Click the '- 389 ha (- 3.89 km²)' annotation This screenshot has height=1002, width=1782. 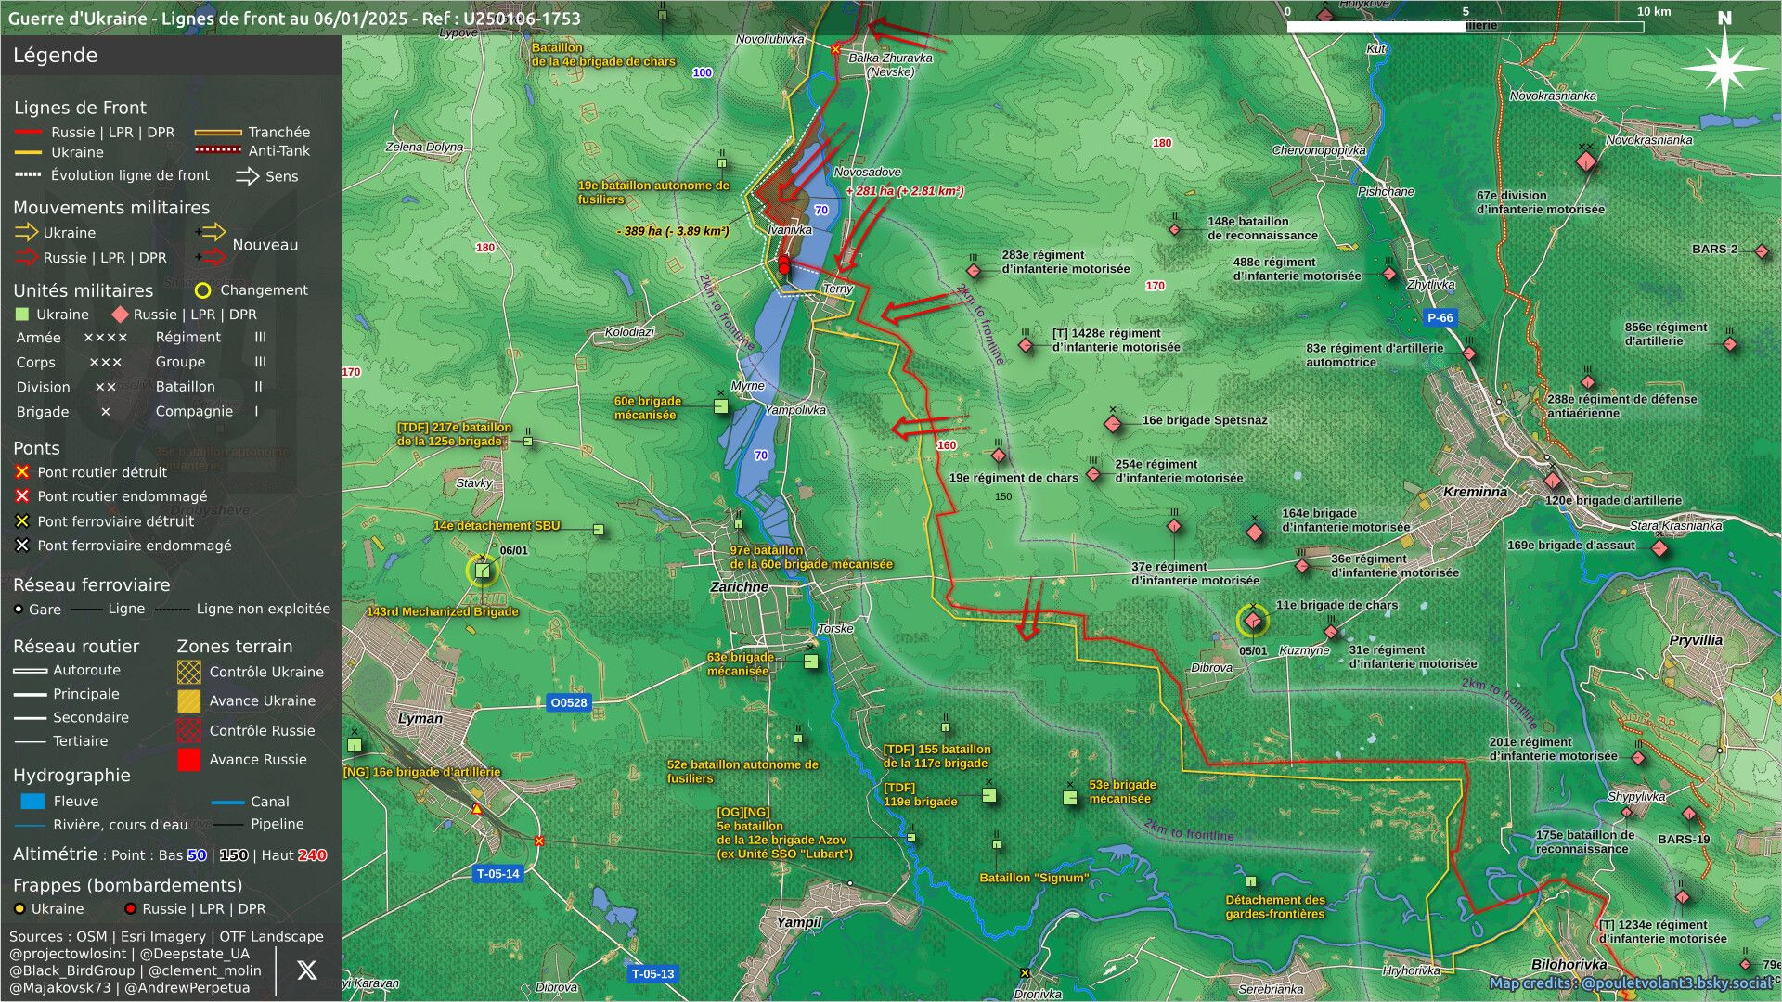(x=673, y=231)
